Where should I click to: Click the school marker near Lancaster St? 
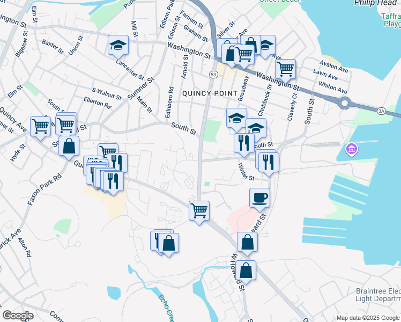[118, 46]
